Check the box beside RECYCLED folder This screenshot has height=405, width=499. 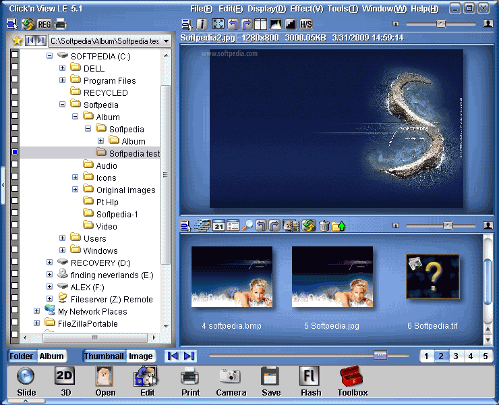coord(15,91)
